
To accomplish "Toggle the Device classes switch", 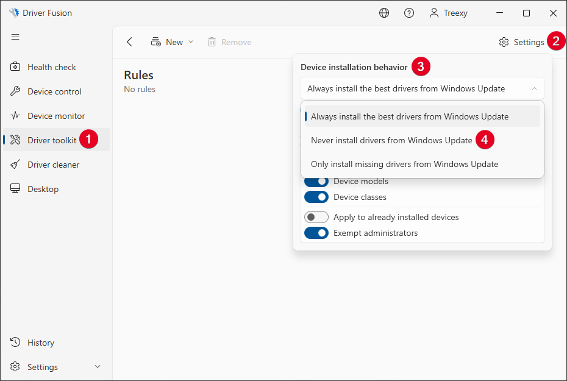I will pyautogui.click(x=316, y=197).
